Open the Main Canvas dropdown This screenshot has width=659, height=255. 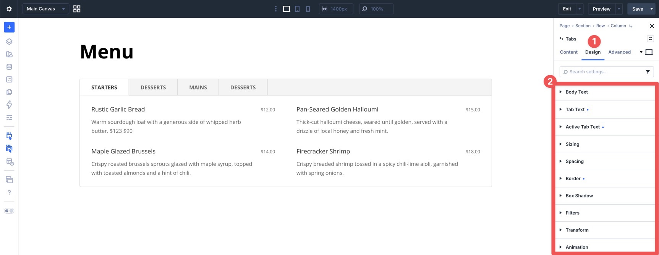(x=46, y=9)
